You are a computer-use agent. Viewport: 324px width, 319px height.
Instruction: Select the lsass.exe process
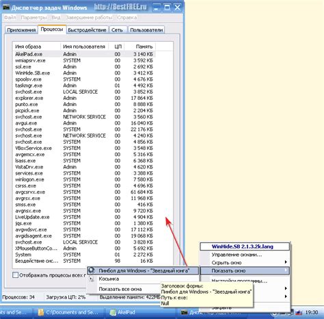[x=84, y=161]
